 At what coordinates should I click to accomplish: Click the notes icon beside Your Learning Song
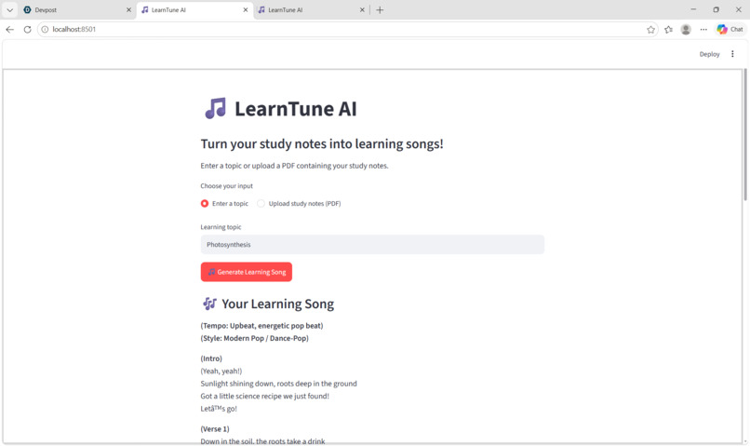(x=209, y=304)
